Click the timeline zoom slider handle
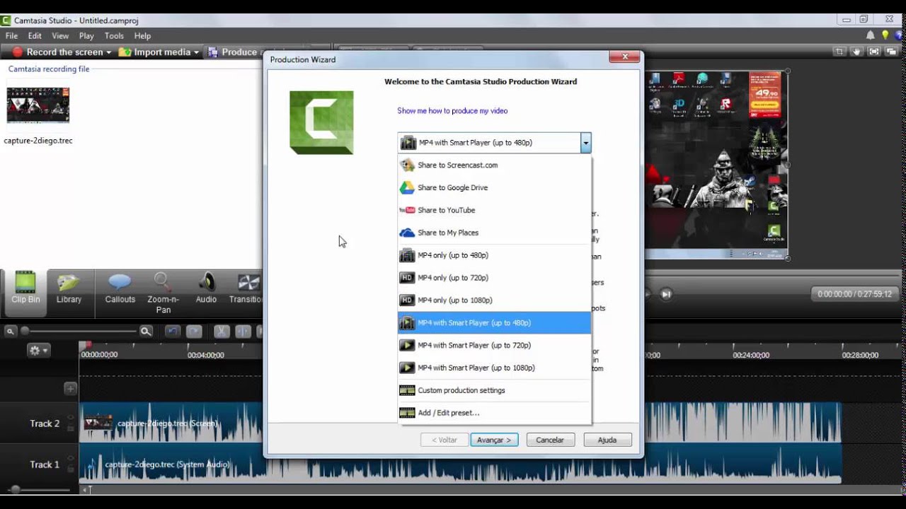 (x=25, y=331)
